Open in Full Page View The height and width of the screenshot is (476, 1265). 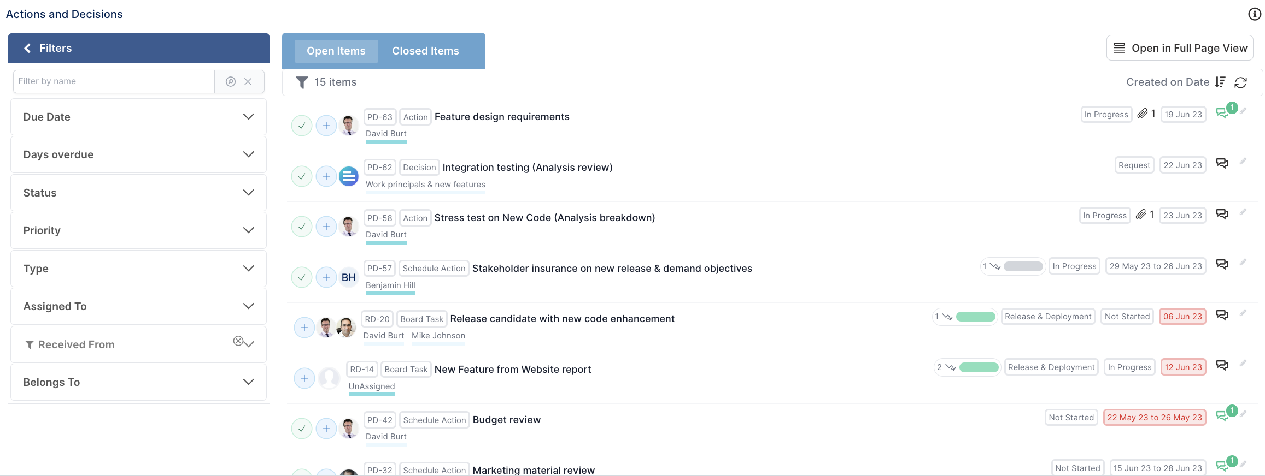coord(1180,48)
